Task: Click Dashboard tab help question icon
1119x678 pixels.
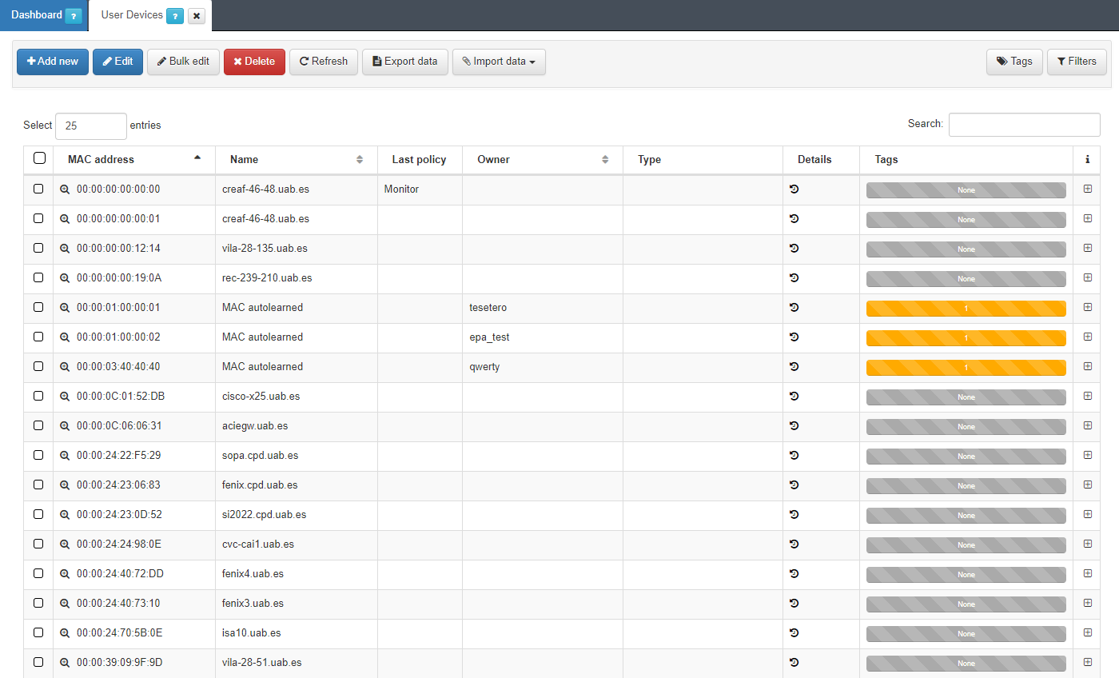Action: click(x=74, y=16)
